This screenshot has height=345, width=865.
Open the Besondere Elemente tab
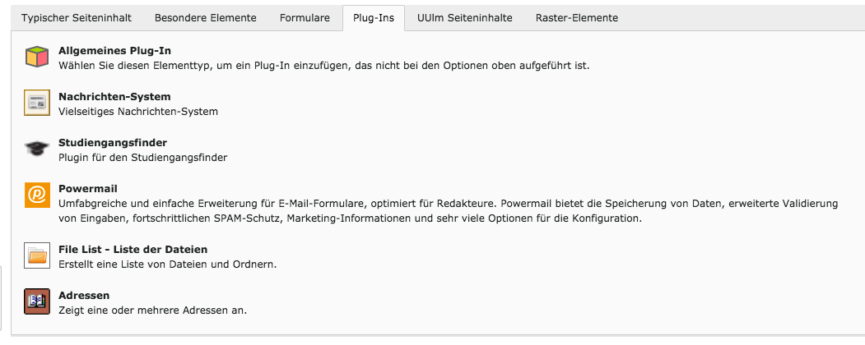[205, 17]
